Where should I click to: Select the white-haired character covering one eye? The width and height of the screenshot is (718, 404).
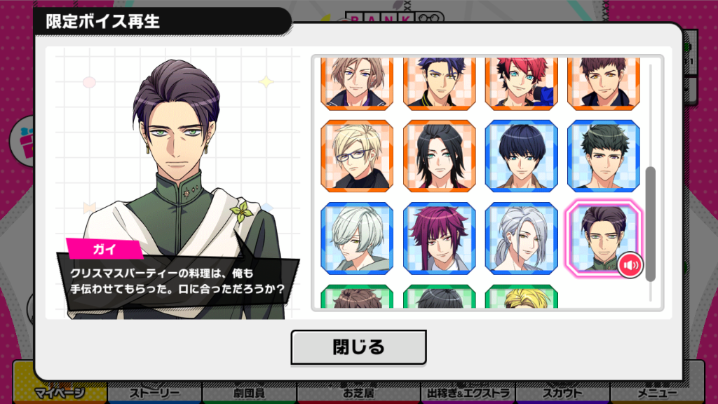(357, 238)
